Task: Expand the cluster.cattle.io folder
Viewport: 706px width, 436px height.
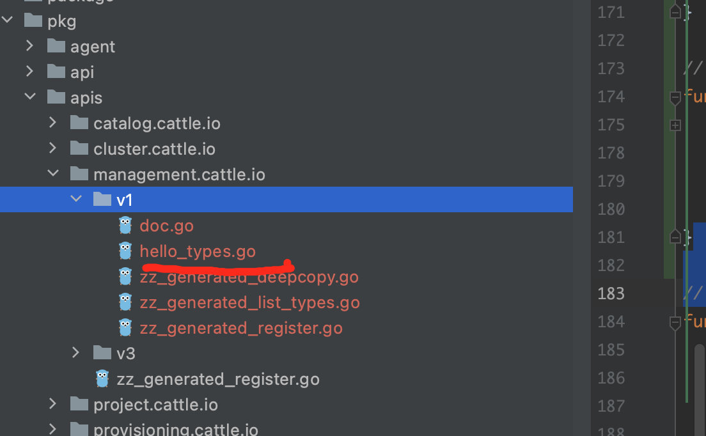Action: (x=53, y=149)
